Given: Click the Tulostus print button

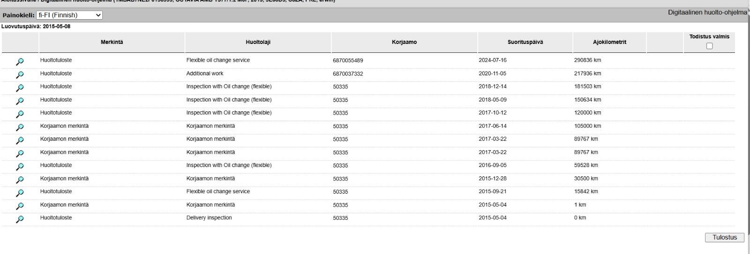Looking at the screenshot, I should click(x=725, y=238).
